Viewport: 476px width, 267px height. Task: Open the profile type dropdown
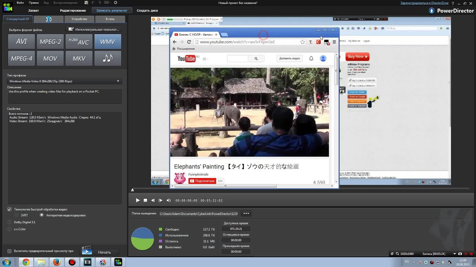coord(65,81)
